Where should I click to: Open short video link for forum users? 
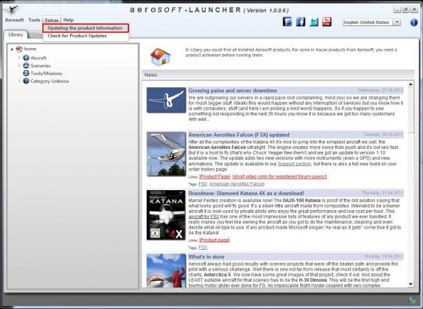279,176
